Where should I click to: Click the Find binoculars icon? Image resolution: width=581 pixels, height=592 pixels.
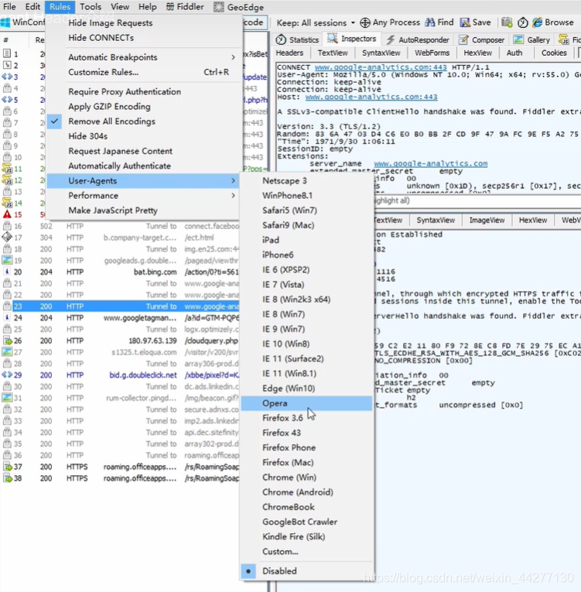[x=429, y=22]
